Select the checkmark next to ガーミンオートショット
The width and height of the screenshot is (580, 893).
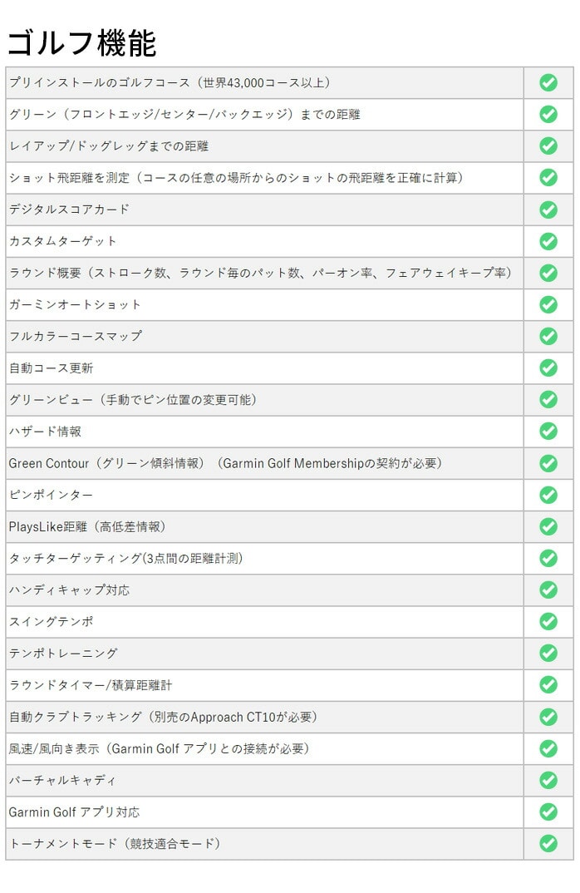[548, 304]
